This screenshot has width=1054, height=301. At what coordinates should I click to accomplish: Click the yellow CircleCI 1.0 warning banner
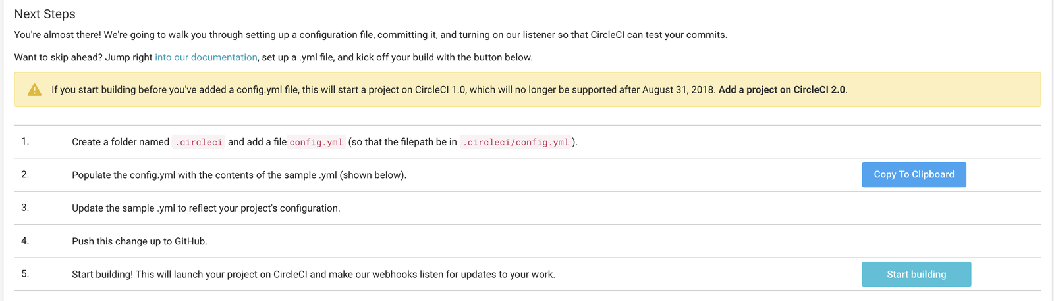tap(528, 89)
